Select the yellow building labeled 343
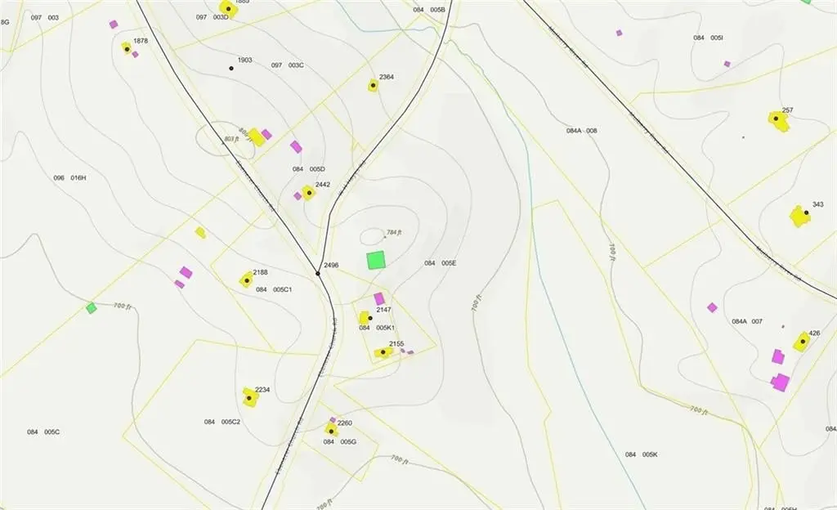 click(x=799, y=217)
